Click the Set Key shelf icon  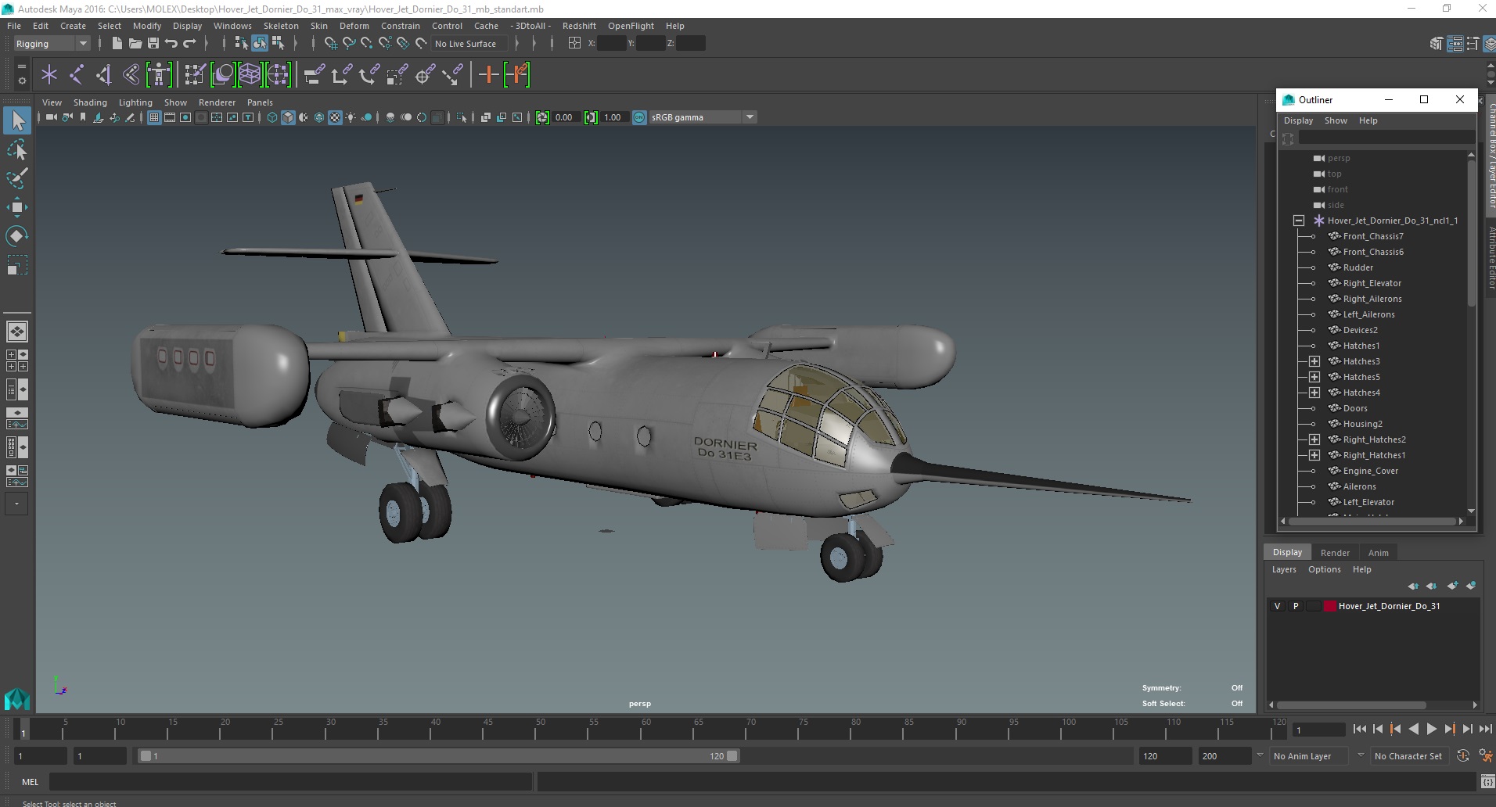pyautogui.click(x=488, y=75)
